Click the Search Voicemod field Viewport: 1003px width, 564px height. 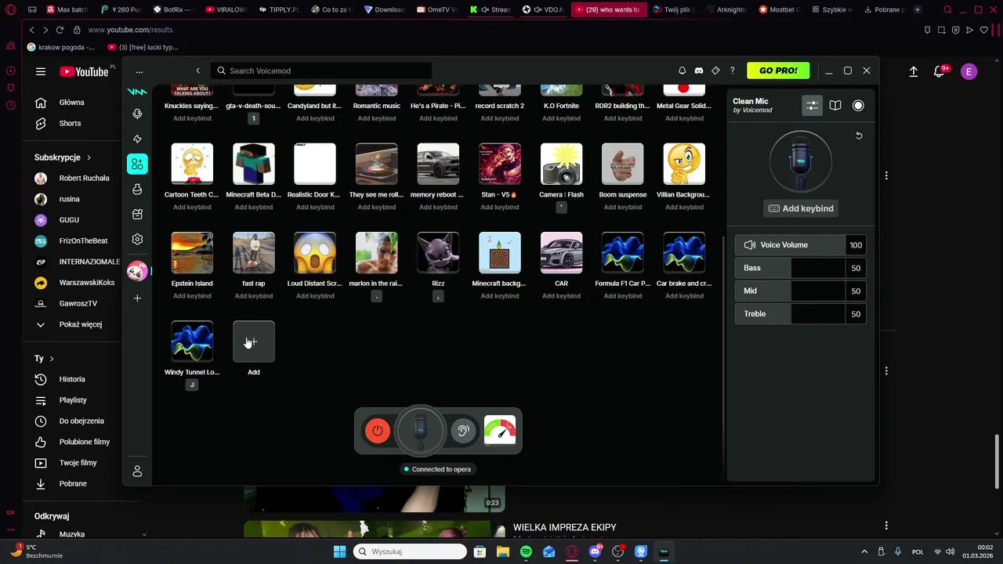click(x=321, y=70)
